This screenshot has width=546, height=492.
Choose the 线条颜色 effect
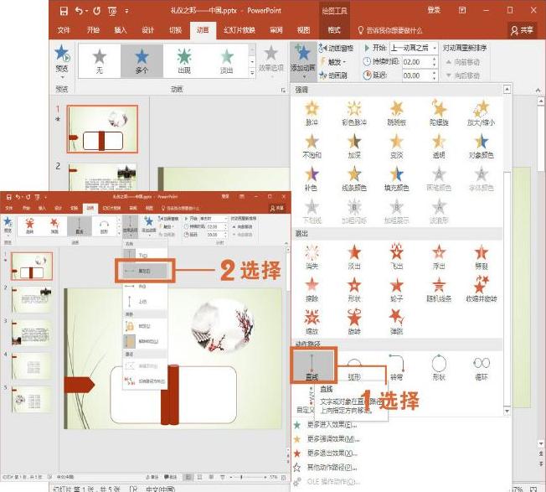353,179
